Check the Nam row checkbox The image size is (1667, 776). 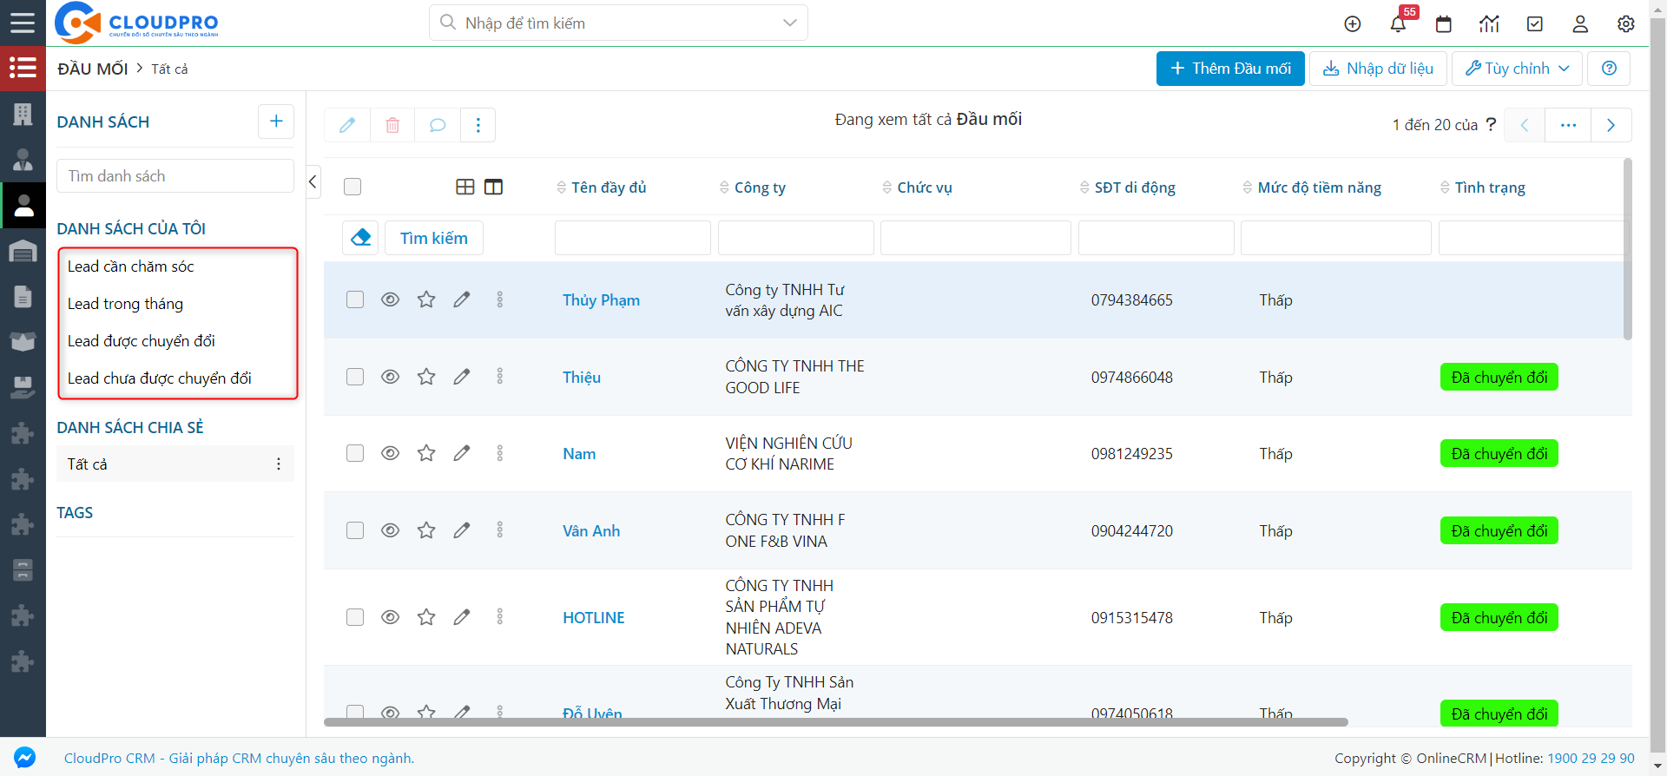[355, 453]
